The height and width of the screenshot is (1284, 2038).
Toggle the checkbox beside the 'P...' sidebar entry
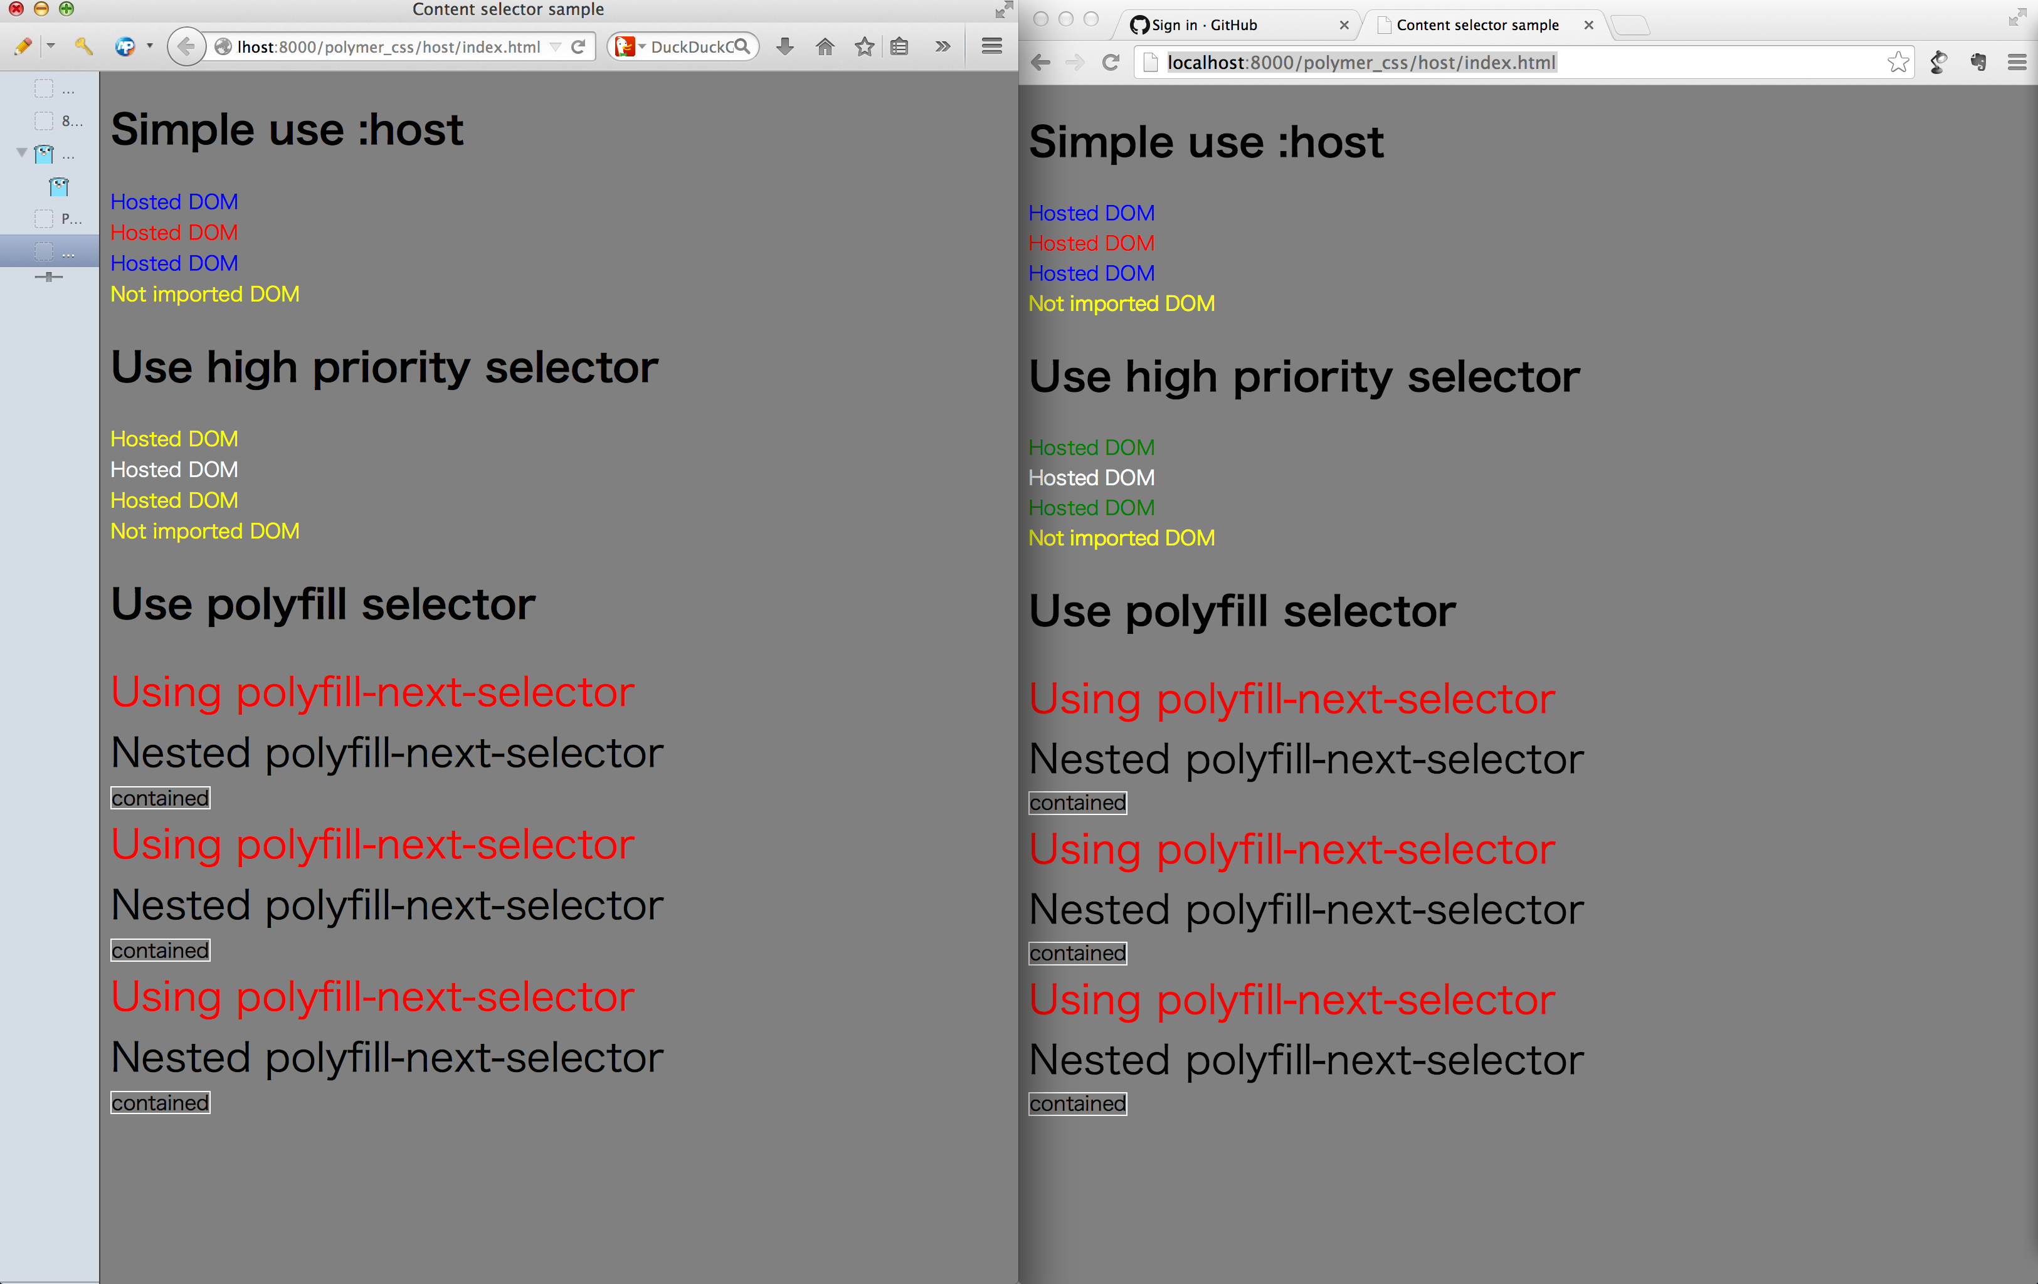[44, 218]
